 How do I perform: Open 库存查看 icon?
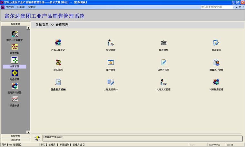point(111,62)
